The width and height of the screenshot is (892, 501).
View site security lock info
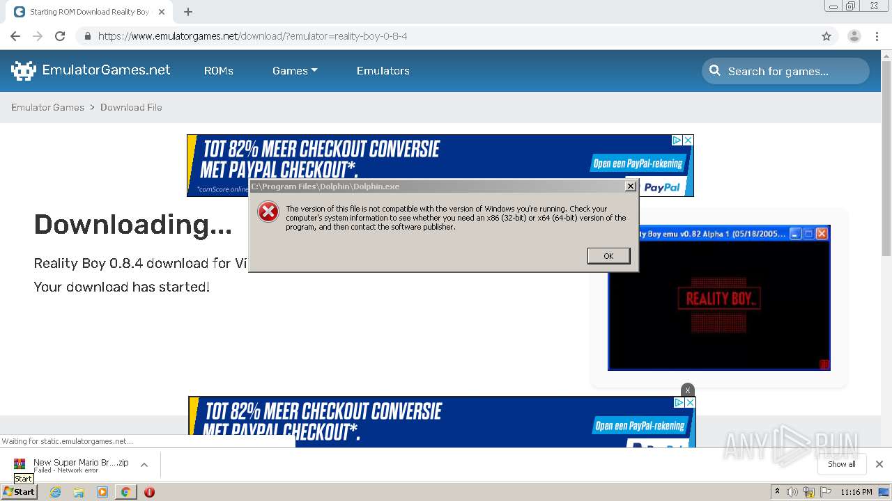point(87,36)
